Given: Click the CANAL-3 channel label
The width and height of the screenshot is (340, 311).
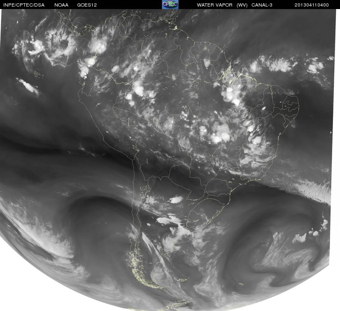Looking at the screenshot, I should pyautogui.click(x=262, y=5).
